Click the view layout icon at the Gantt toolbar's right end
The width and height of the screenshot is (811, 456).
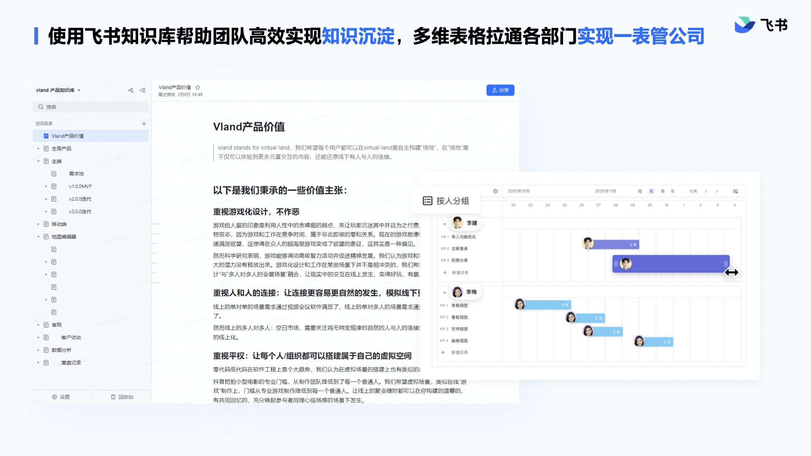coord(735,191)
